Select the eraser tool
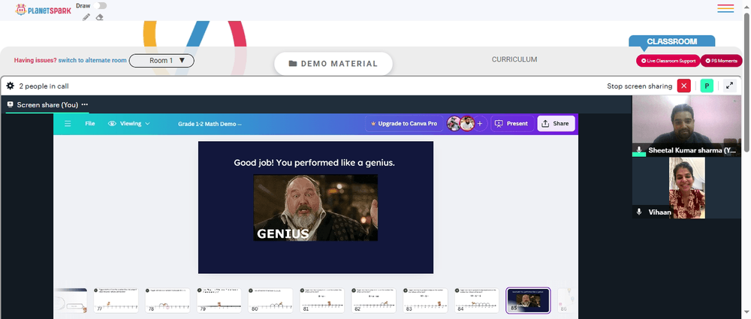Screen dimensions: 751x319 [99, 17]
